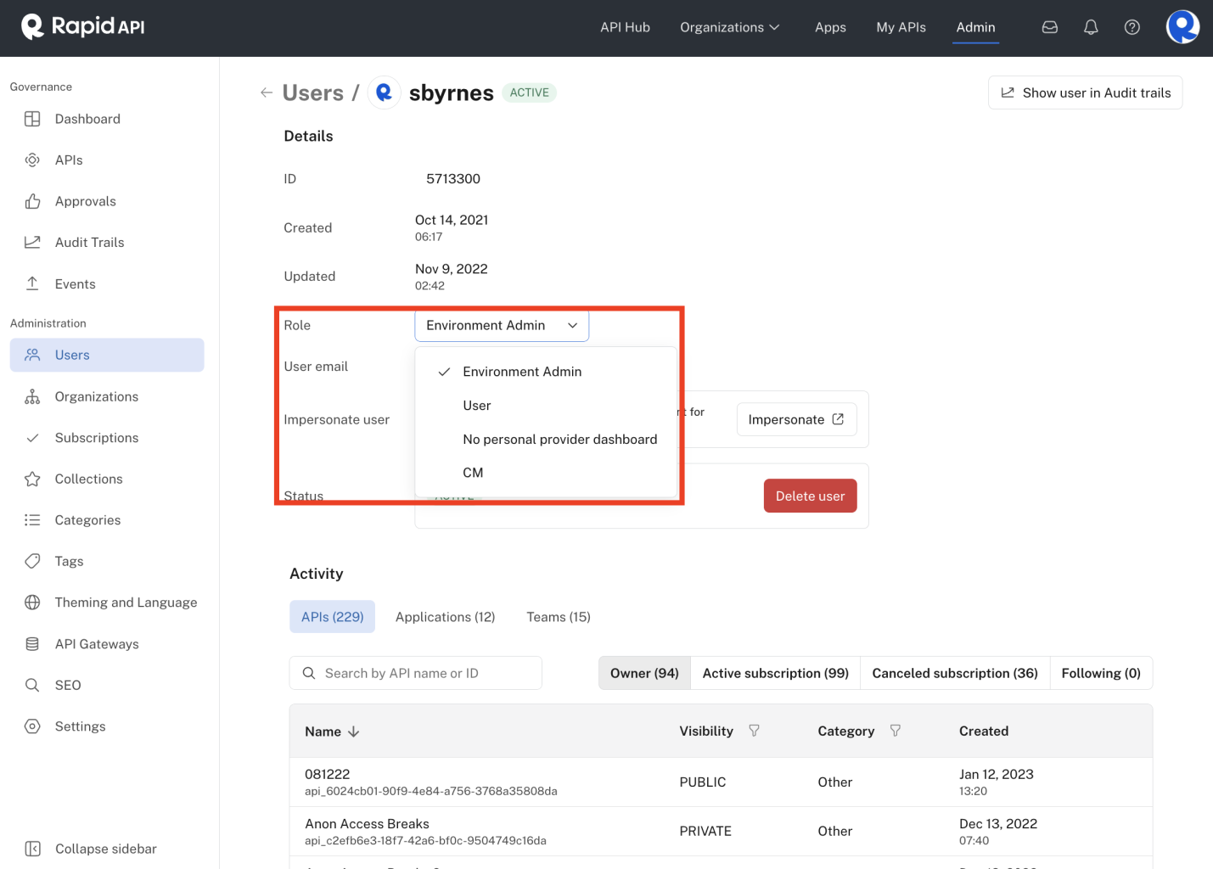Screen dimensions: 1213x869
Task: Focus the Search by API name field
Action: [415, 673]
